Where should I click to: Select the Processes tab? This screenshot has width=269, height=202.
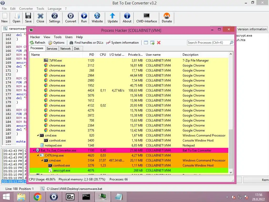coord(37,48)
